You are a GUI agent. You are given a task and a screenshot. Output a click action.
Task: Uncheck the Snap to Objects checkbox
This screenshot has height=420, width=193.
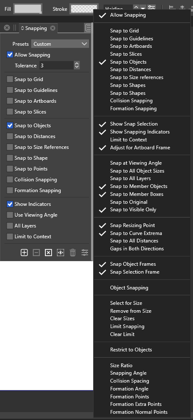point(10,125)
